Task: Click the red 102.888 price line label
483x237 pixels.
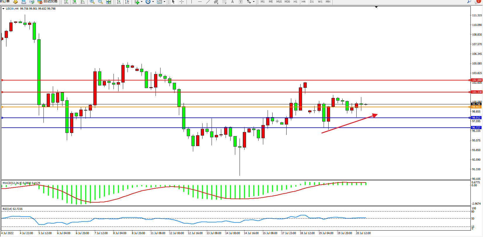Action: [x=477, y=80]
